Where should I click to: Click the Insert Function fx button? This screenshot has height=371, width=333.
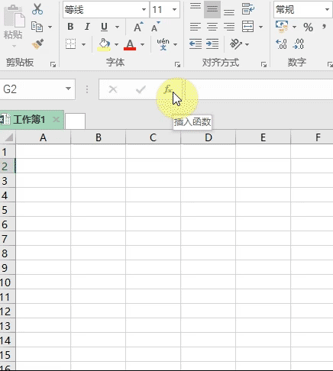(x=168, y=89)
